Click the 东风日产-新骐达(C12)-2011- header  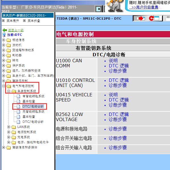[28, 15]
